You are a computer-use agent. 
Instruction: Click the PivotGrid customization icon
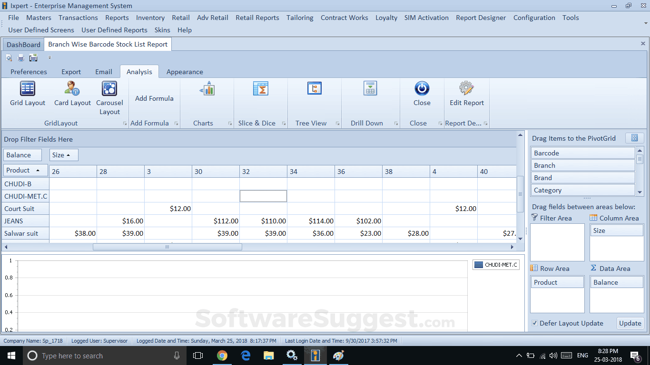click(x=635, y=138)
